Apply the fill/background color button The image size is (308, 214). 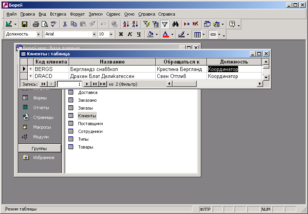[x=150, y=34]
